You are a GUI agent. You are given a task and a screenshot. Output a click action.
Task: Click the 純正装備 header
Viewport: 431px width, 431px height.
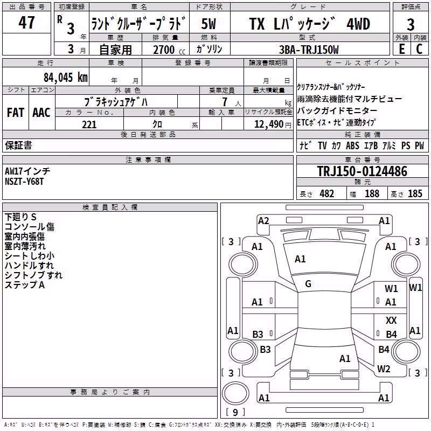point(362,134)
